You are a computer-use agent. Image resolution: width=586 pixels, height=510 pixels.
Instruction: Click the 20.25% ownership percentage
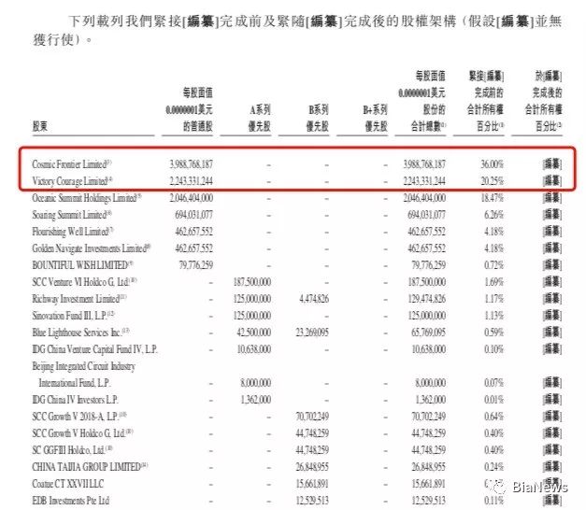[x=492, y=181]
